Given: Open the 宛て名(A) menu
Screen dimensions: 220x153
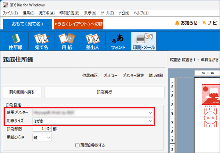Looking at the screenshot, I should point(47,13).
